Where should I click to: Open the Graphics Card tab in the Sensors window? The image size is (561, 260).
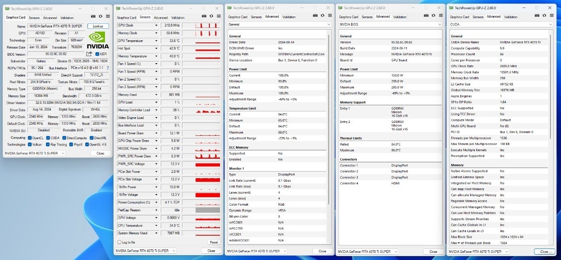pyautogui.click(x=126, y=18)
